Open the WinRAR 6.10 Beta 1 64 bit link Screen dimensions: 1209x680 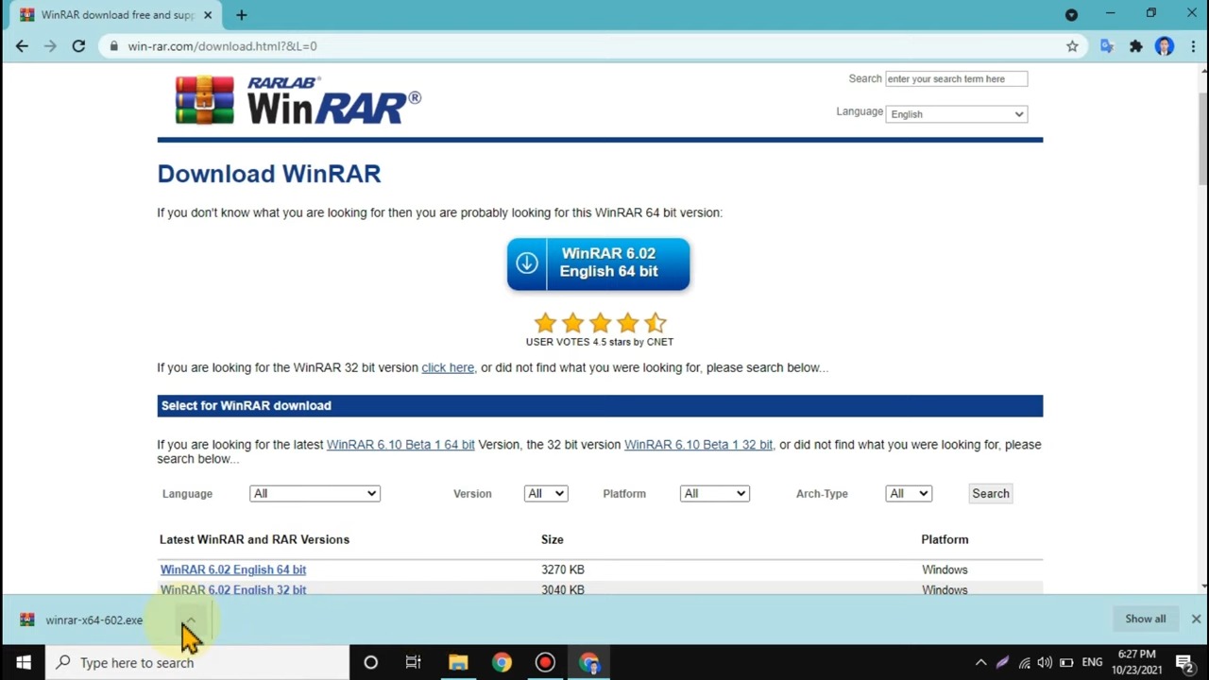(400, 444)
